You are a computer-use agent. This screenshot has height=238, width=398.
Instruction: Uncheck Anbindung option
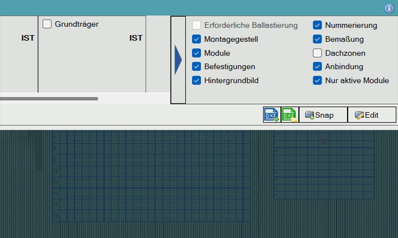[317, 67]
